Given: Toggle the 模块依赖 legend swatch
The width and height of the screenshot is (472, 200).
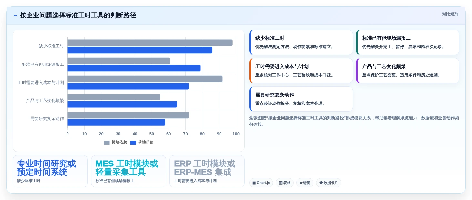Looking at the screenshot, I should [107, 143].
